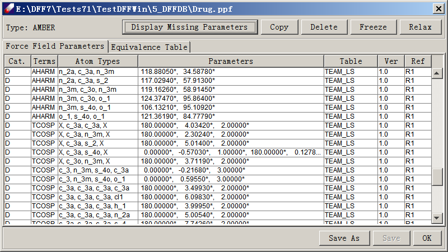Click the OK button

coord(427,239)
